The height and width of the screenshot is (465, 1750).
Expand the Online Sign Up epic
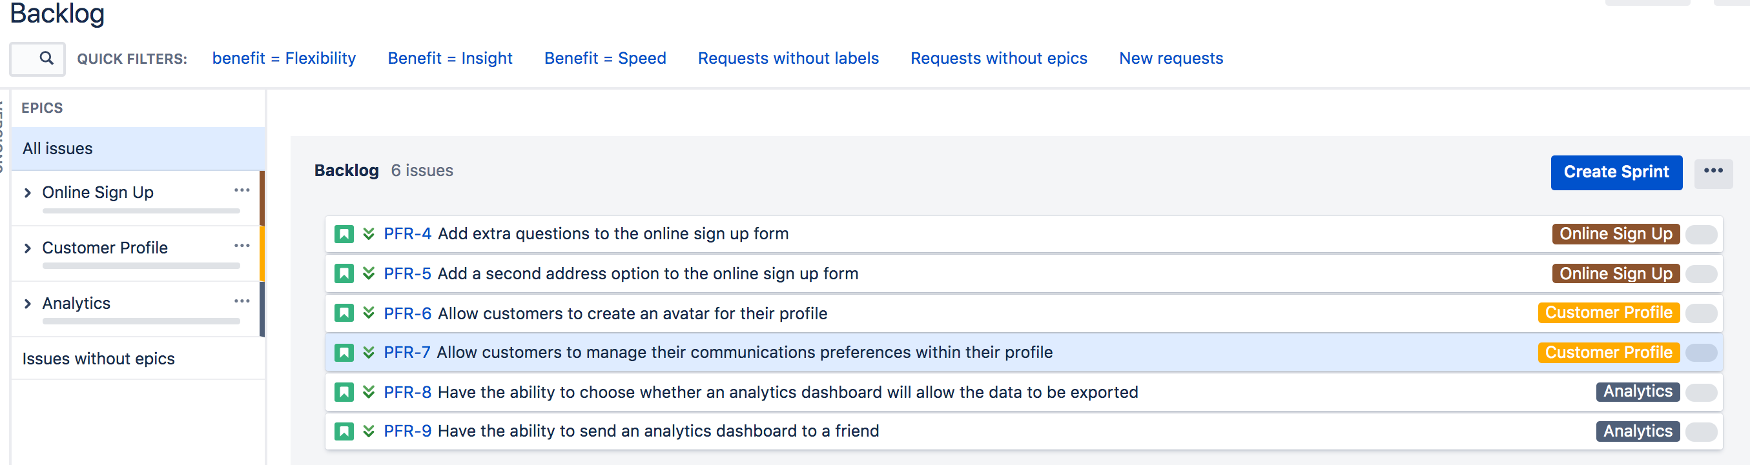coord(28,193)
